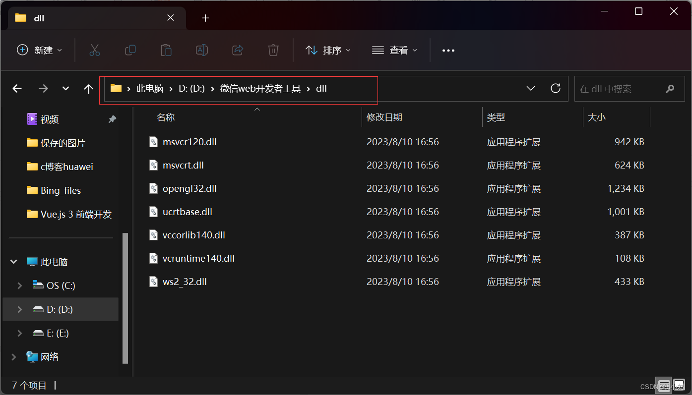This screenshot has height=395, width=692.
Task: Click 微信web开发者工具 breadcrumb segment
Action: tap(260, 89)
